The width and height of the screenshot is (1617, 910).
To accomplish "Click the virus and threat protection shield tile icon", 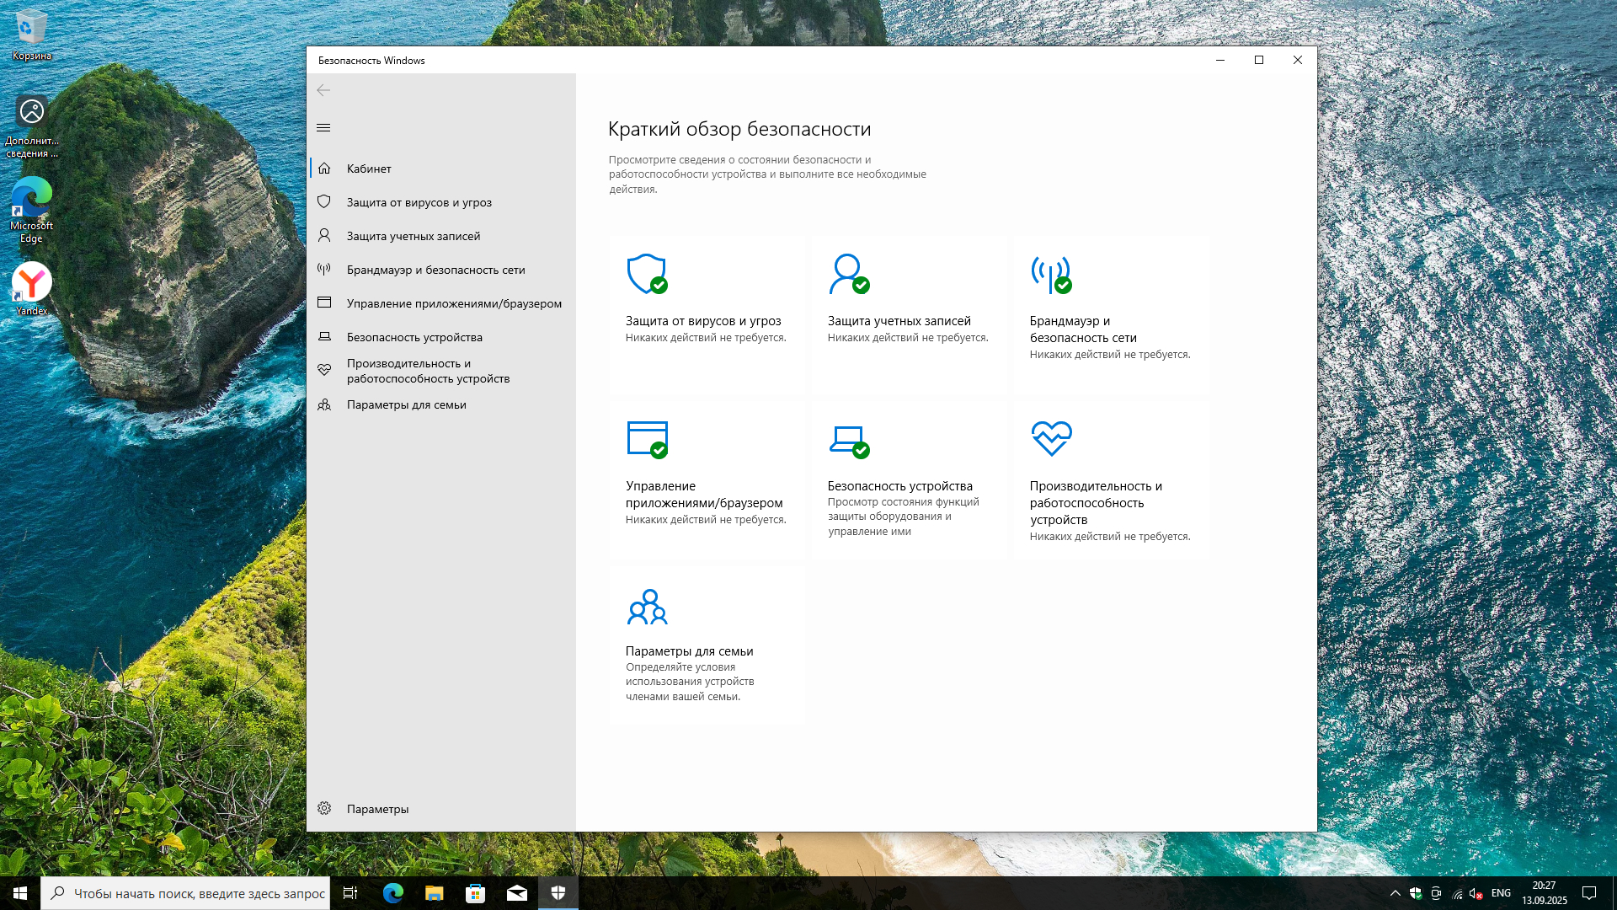I will (647, 274).
